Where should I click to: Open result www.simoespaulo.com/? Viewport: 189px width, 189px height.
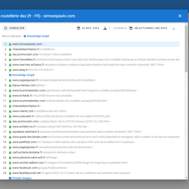28,44
